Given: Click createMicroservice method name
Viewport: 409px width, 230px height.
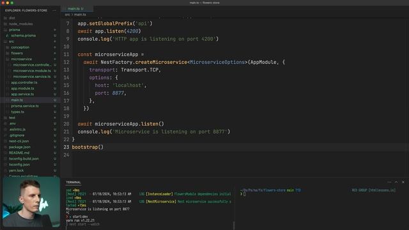Looking at the screenshot, I should (x=161, y=62).
